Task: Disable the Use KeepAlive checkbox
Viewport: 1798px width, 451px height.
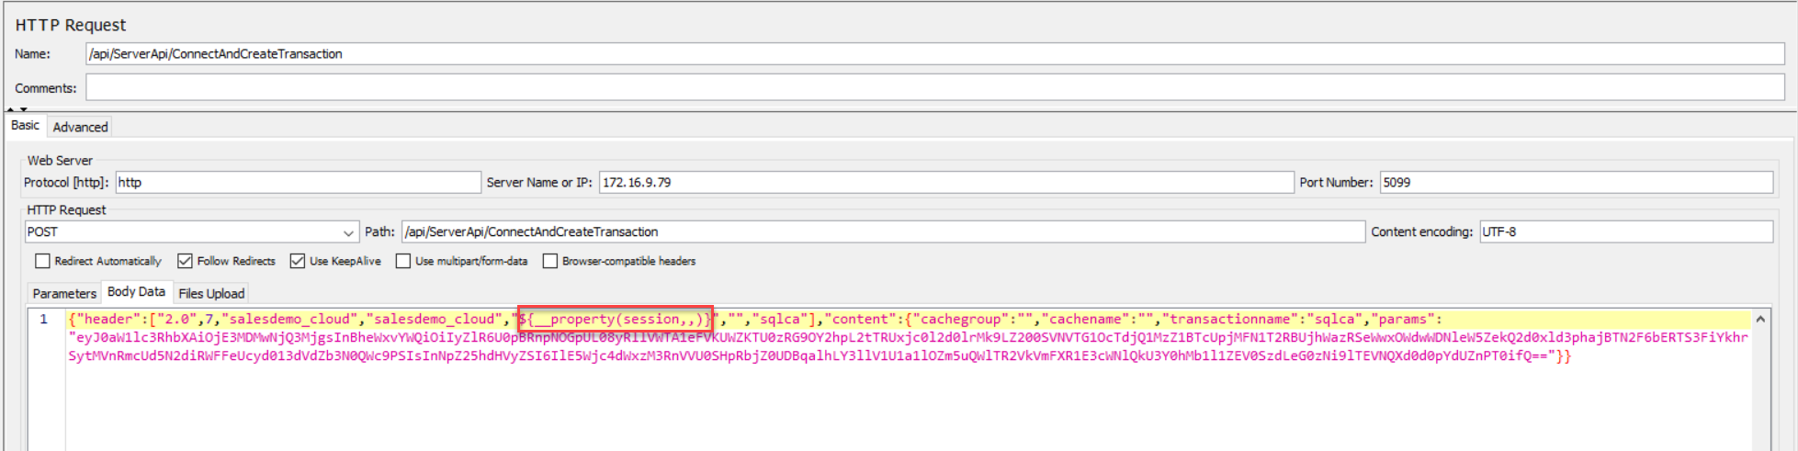Action: (x=297, y=262)
